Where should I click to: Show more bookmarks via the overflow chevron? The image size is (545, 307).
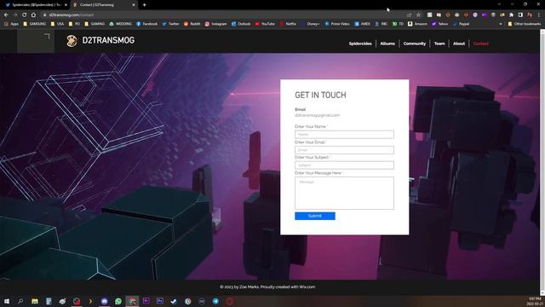tap(501, 24)
